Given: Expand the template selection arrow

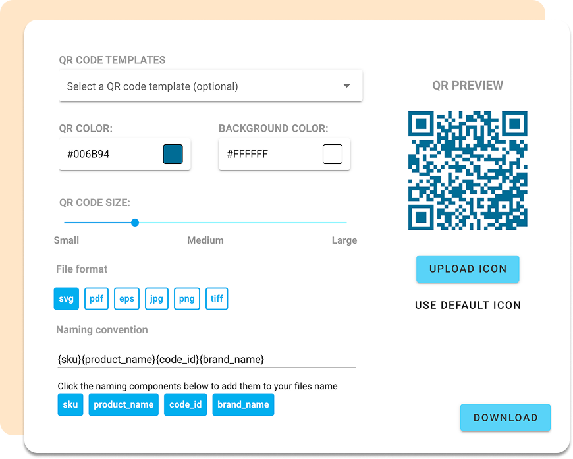Looking at the screenshot, I should [346, 86].
